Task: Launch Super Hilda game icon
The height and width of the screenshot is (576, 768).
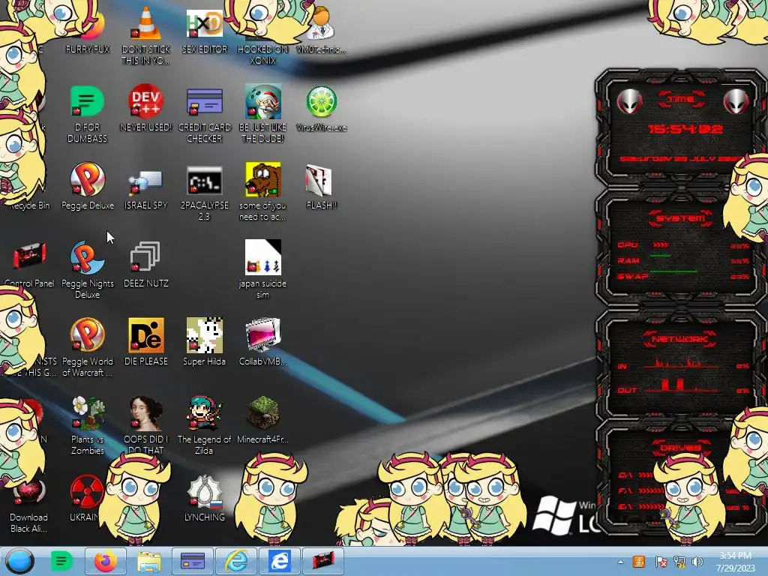Action: click(x=205, y=335)
